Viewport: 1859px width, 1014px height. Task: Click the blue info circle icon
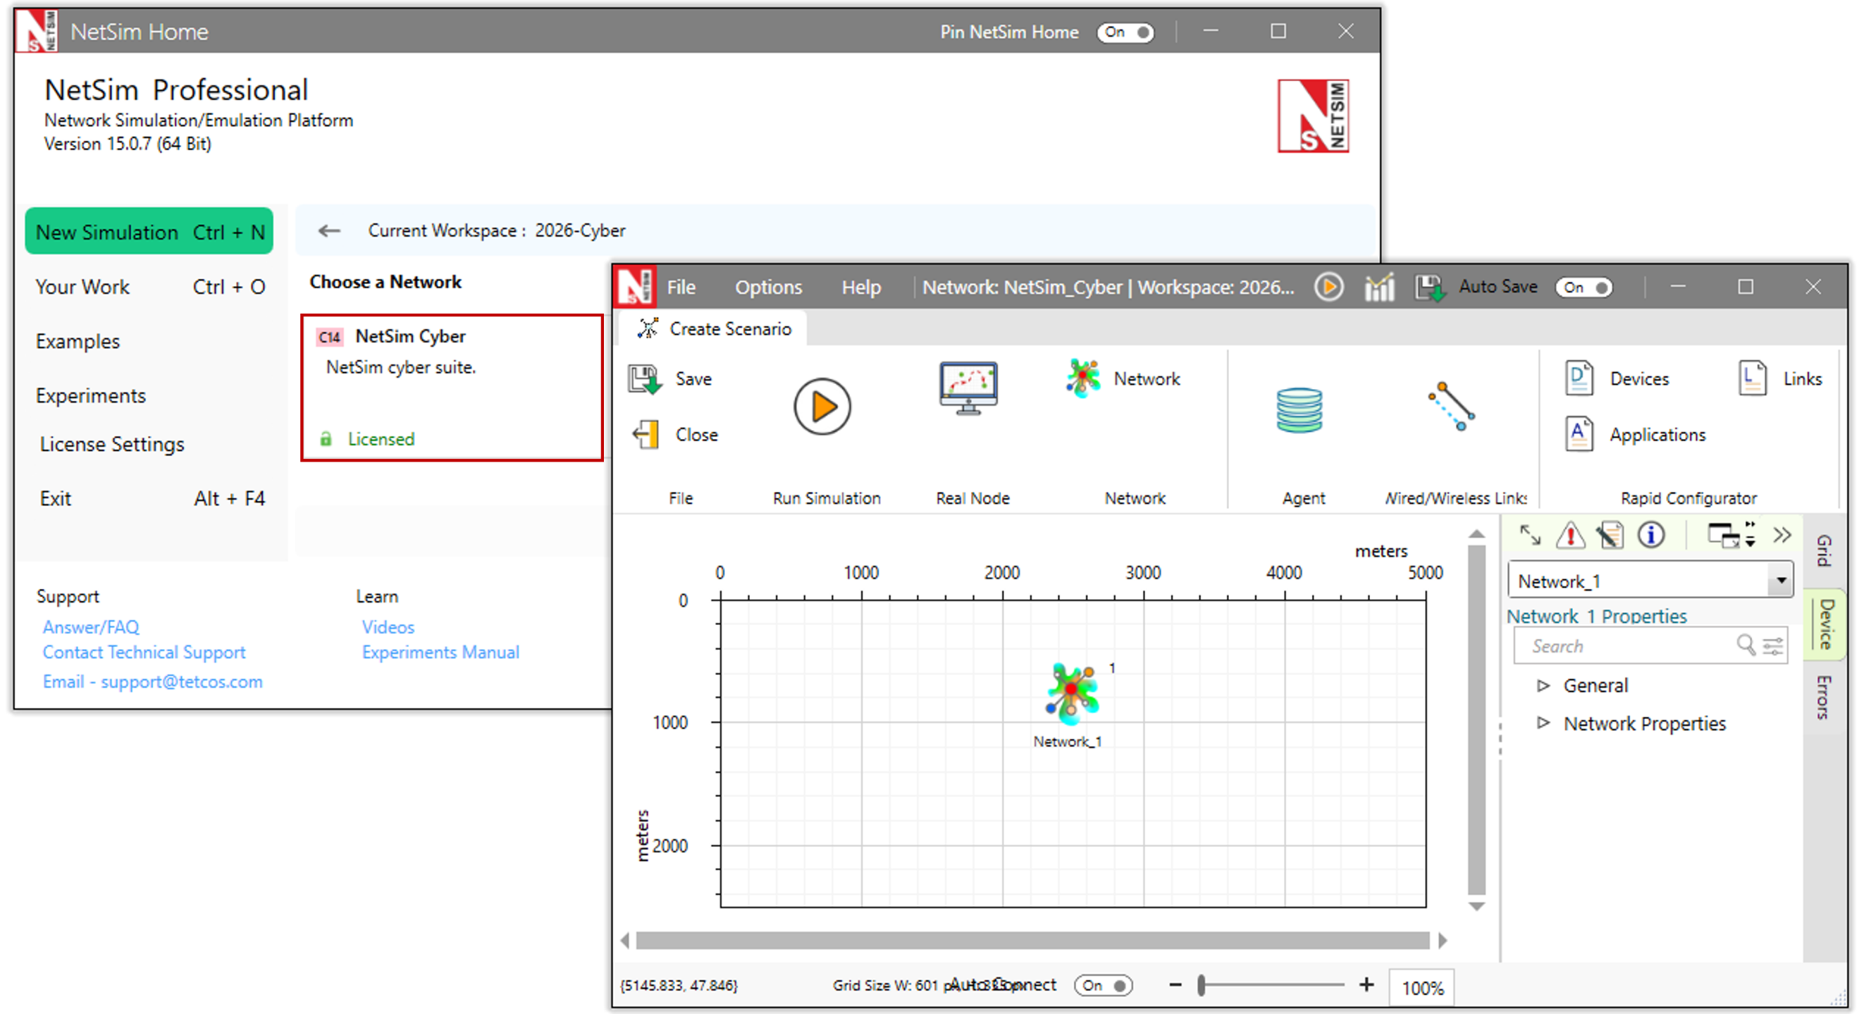click(x=1650, y=536)
